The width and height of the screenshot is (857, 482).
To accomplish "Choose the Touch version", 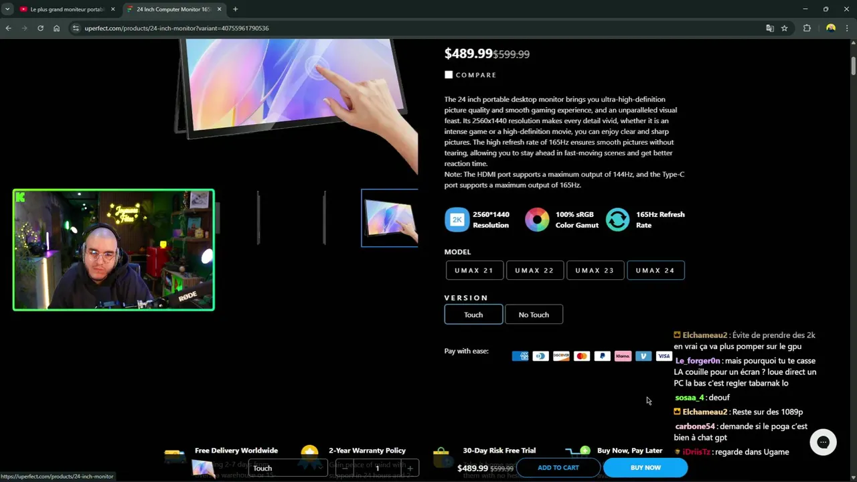I will [x=473, y=315].
